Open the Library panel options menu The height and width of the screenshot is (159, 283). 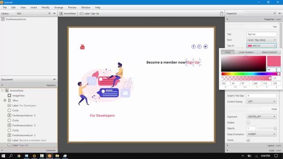click(x=54, y=13)
